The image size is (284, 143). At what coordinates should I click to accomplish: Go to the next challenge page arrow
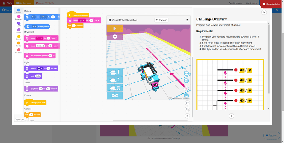231,116
